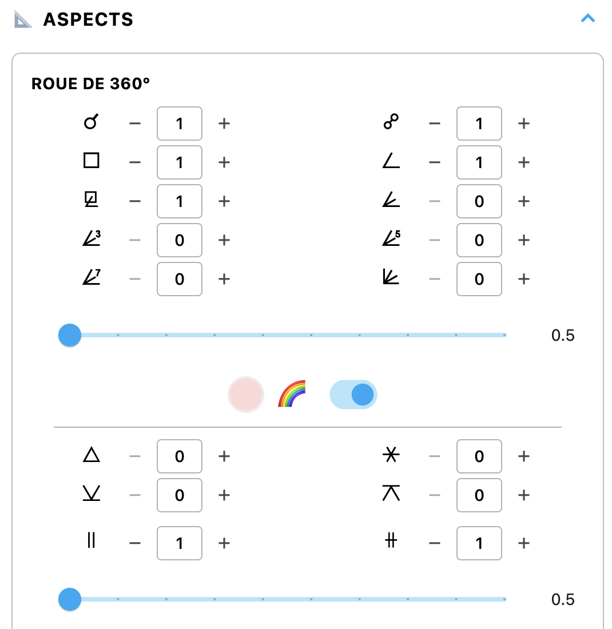The height and width of the screenshot is (629, 612).
Task: Decrease the opposition orb with minus
Action: pos(435,124)
